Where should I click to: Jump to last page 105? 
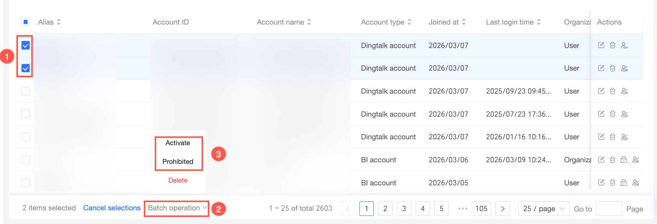pyautogui.click(x=481, y=209)
